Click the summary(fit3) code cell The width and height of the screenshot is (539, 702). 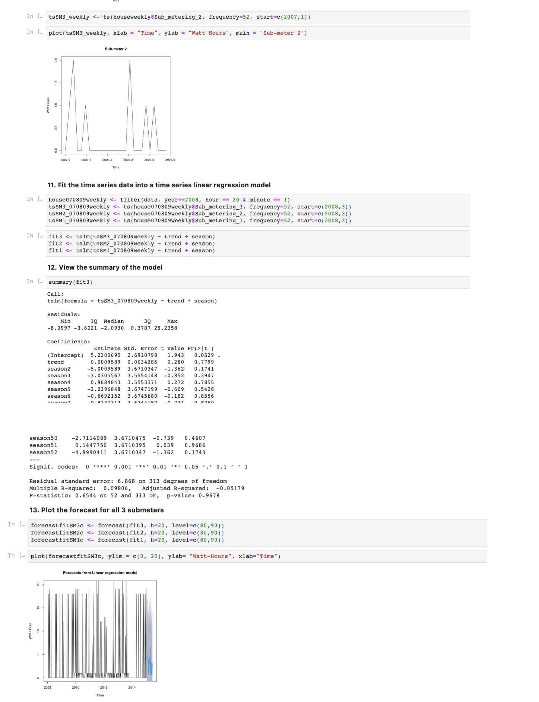[x=257, y=282]
